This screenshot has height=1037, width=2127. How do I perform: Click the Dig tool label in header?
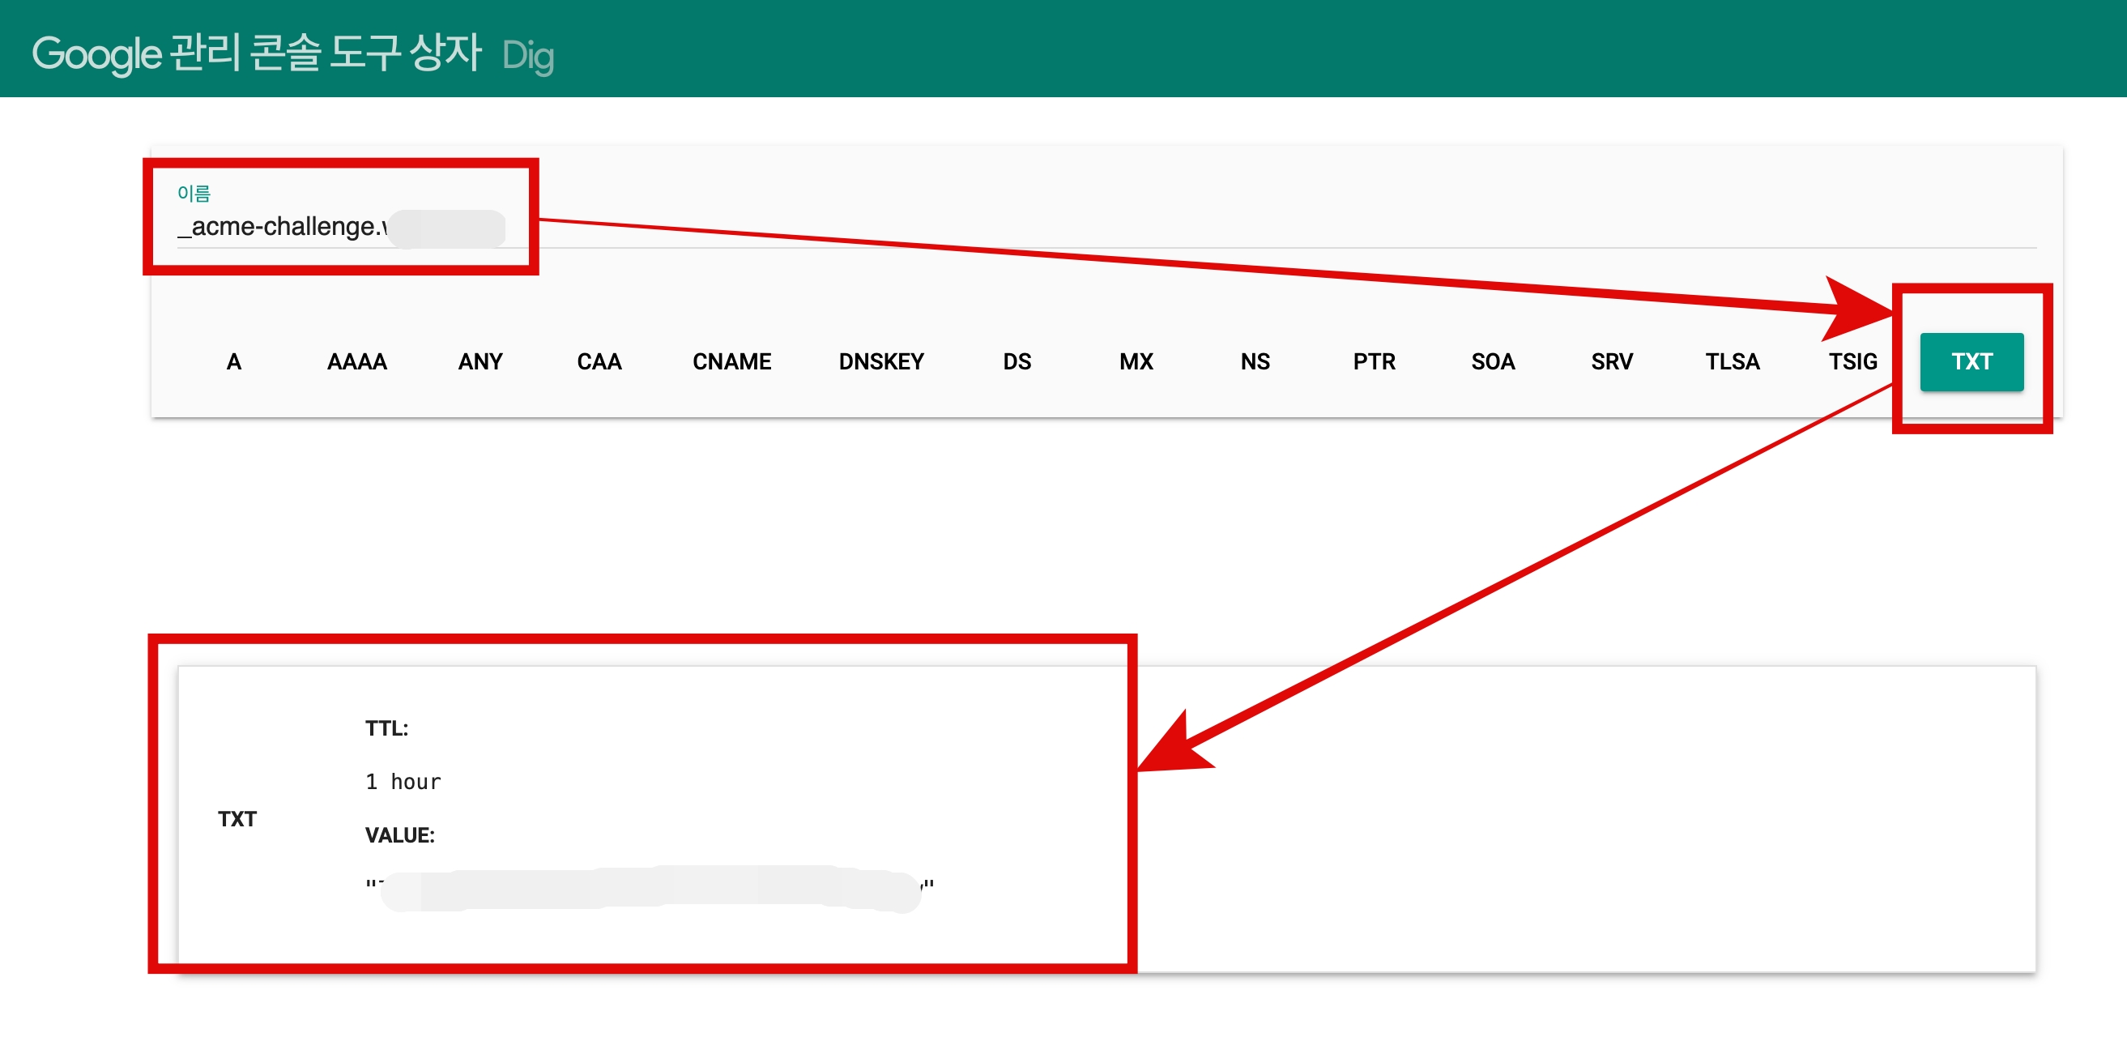coord(527,56)
